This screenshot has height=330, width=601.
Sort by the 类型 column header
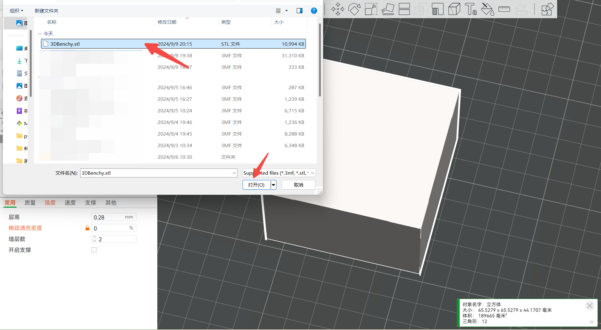coord(226,22)
